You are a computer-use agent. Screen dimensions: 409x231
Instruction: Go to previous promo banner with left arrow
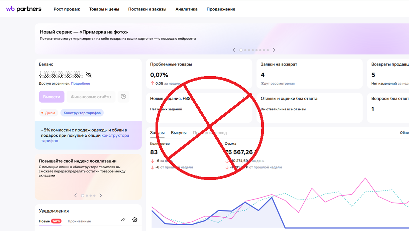pos(234,49)
